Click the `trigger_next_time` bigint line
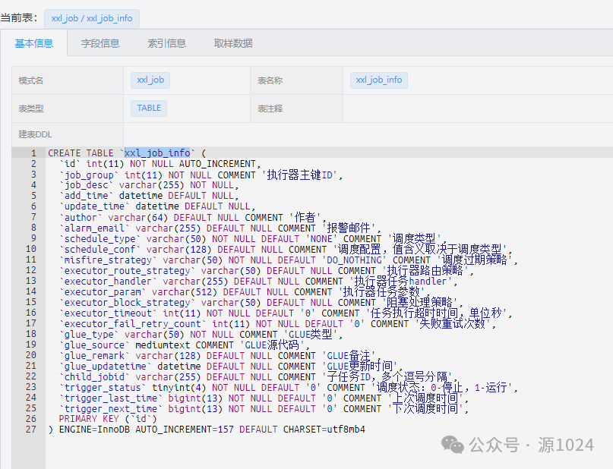Screen dimensions: 613x469 click(x=264, y=408)
